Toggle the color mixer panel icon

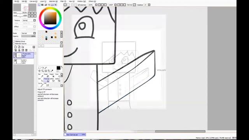click(x=49, y=5)
